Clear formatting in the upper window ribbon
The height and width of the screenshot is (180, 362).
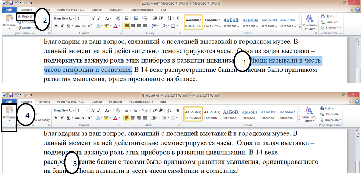coord(118,19)
